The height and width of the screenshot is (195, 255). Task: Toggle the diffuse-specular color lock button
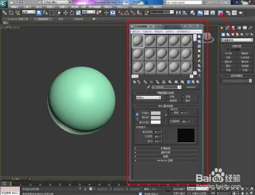[x=137, y=119]
